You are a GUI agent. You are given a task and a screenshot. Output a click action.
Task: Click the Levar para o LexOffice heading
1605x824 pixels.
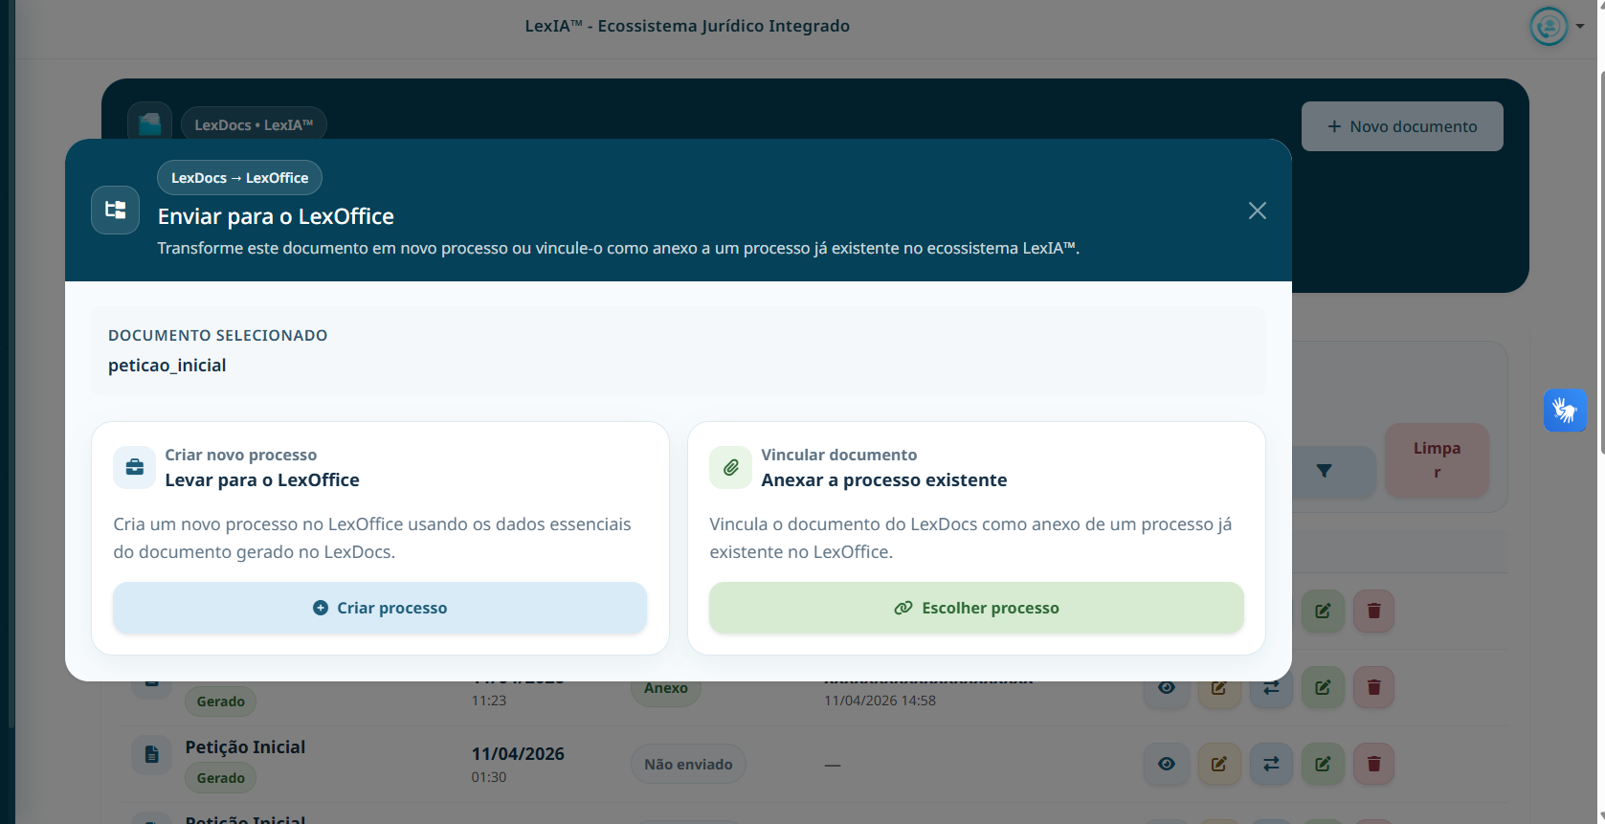click(x=262, y=480)
